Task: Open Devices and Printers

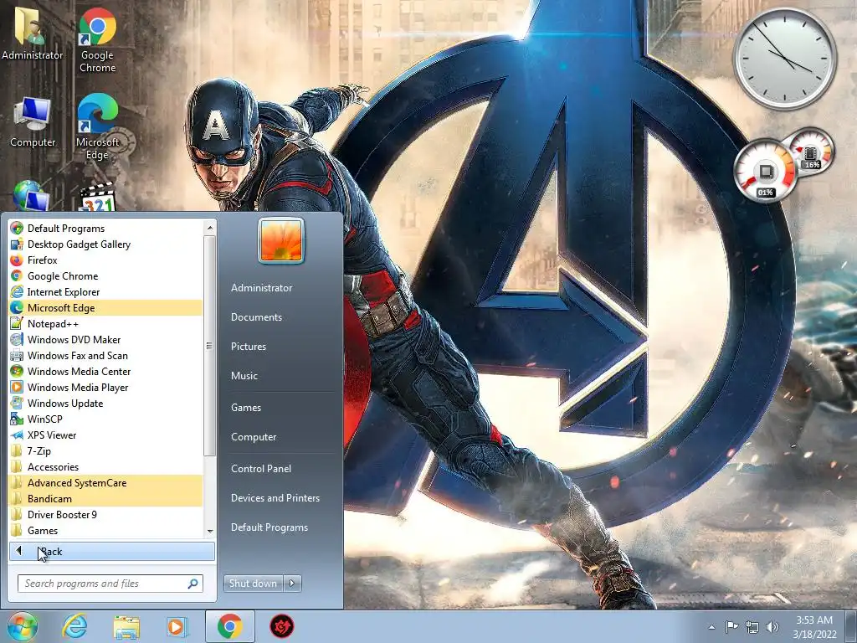Action: click(275, 498)
